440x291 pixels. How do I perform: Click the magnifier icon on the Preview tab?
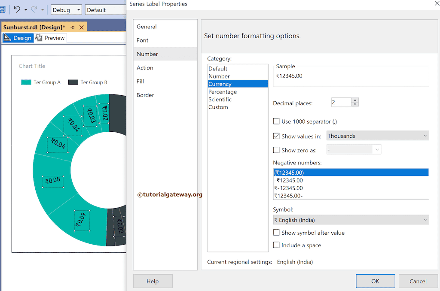(x=39, y=38)
